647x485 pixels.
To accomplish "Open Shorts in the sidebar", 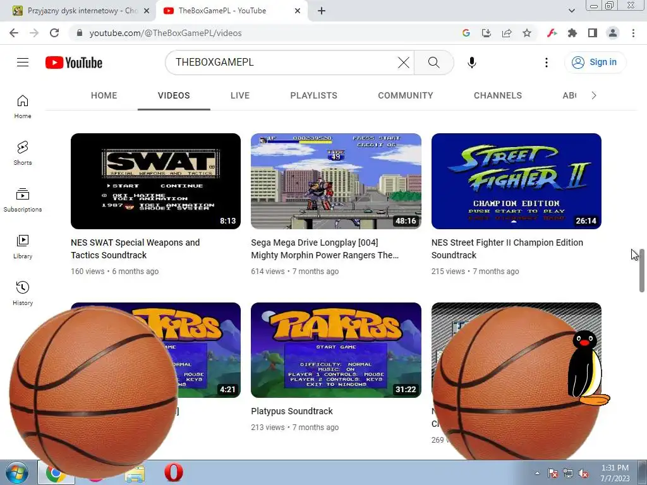I will click(23, 153).
